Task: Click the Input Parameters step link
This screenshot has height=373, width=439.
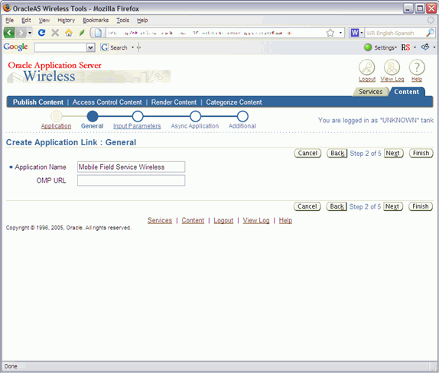Action: [x=137, y=126]
